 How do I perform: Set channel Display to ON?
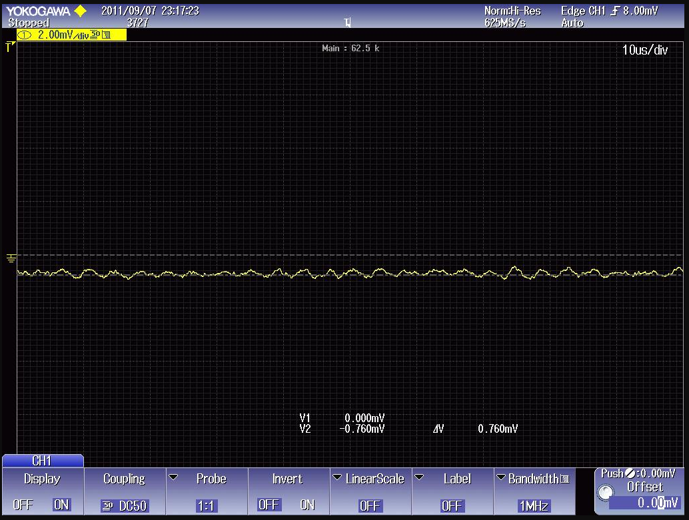pos(61,505)
